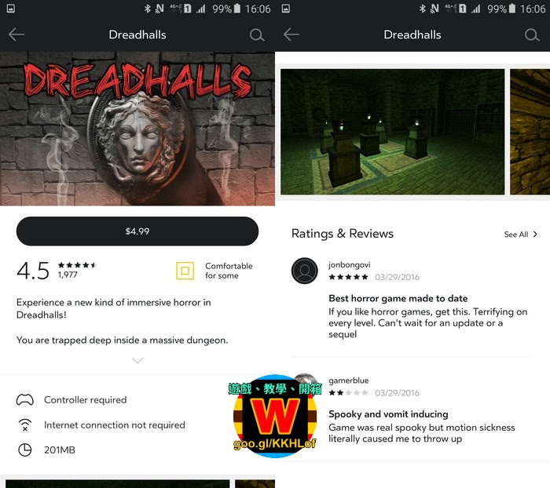Open search on the left Dreadhalls screen
This screenshot has width=550, height=488.
tap(257, 35)
